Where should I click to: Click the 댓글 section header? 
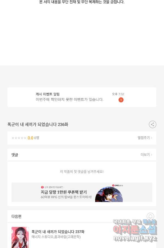15,155
